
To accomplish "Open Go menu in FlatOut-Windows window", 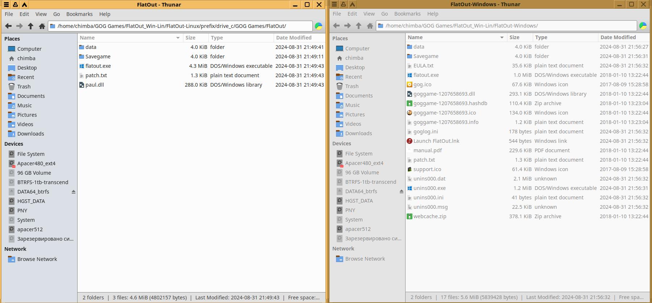I will point(385,14).
